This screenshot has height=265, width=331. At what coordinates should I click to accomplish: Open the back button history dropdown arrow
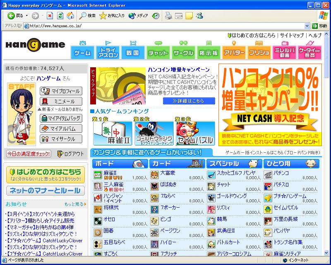(x=27, y=16)
